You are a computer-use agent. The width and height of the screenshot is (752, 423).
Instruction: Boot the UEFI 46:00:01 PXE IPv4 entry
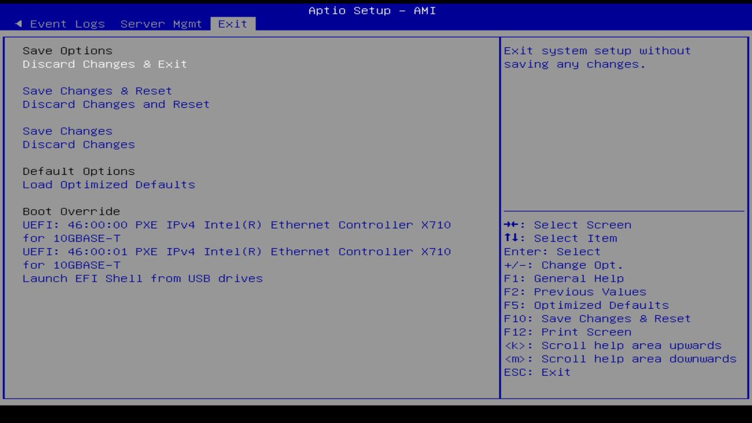237,251
